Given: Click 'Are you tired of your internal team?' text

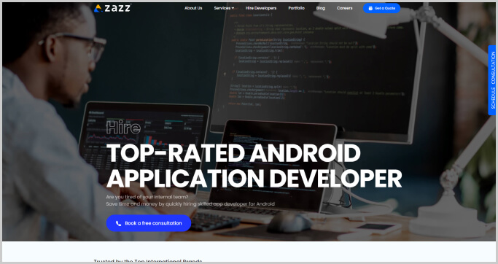Looking at the screenshot, I should click(147, 197).
